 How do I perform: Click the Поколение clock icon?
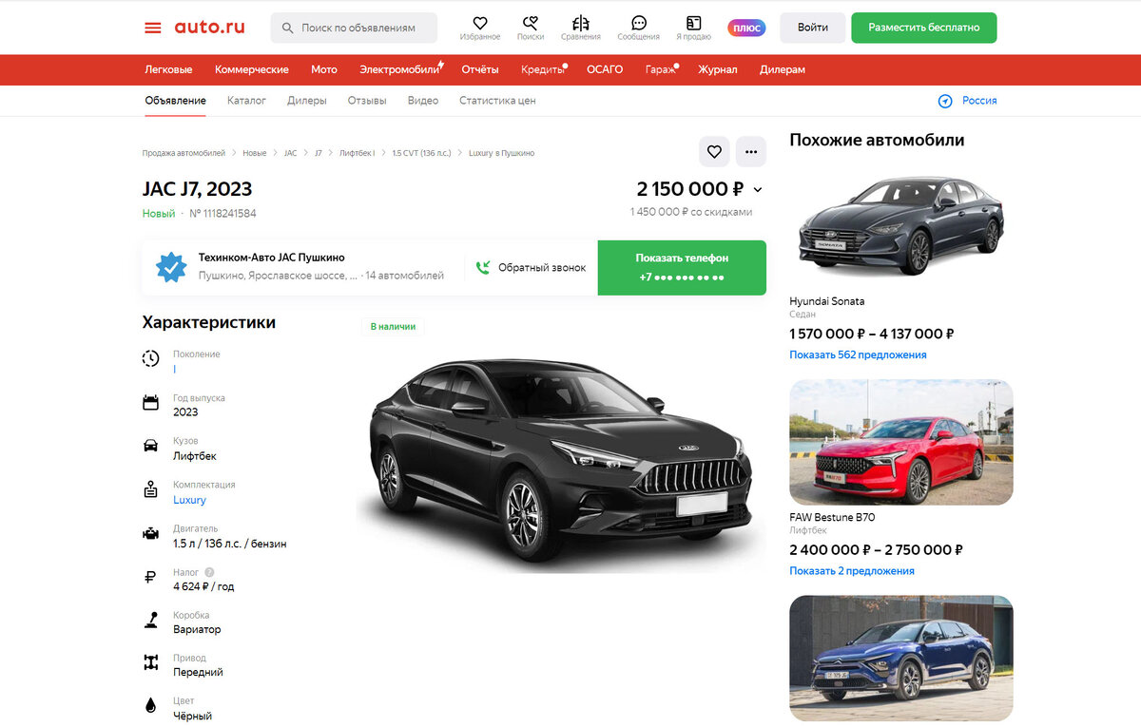pos(151,358)
